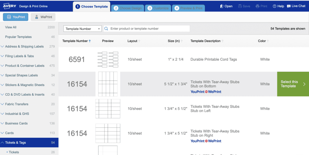Click the Save disk icon
309x155 pixels.
click(240, 6)
